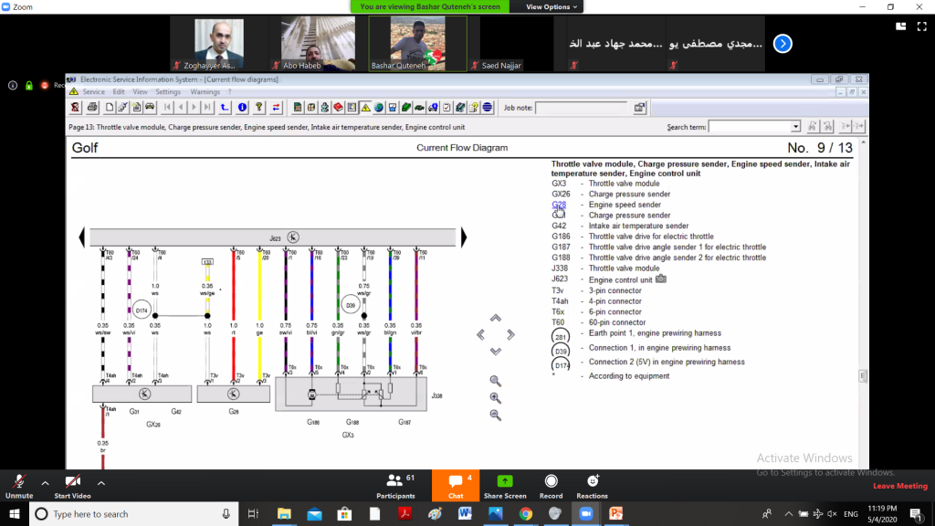
Task: Select Abo Habeb's video thumbnail
Action: click(319, 44)
